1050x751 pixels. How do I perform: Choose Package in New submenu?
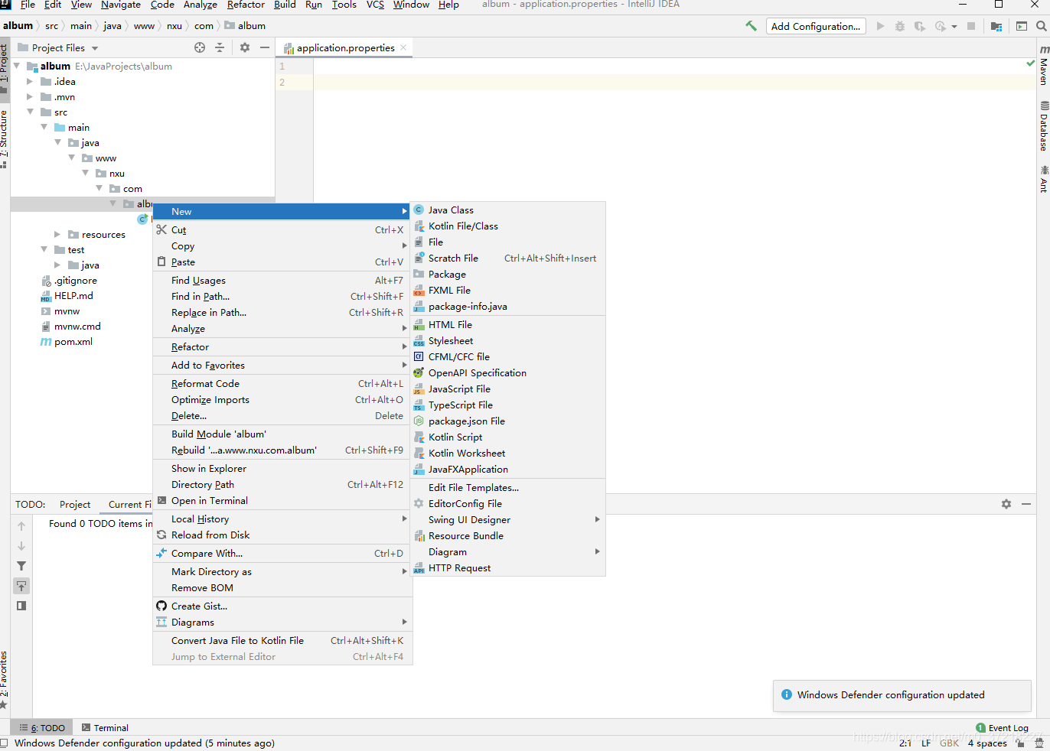pyautogui.click(x=508, y=275)
